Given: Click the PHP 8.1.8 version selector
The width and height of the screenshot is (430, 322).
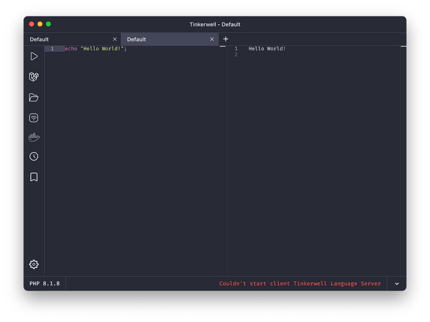Looking at the screenshot, I should pyautogui.click(x=44, y=283).
